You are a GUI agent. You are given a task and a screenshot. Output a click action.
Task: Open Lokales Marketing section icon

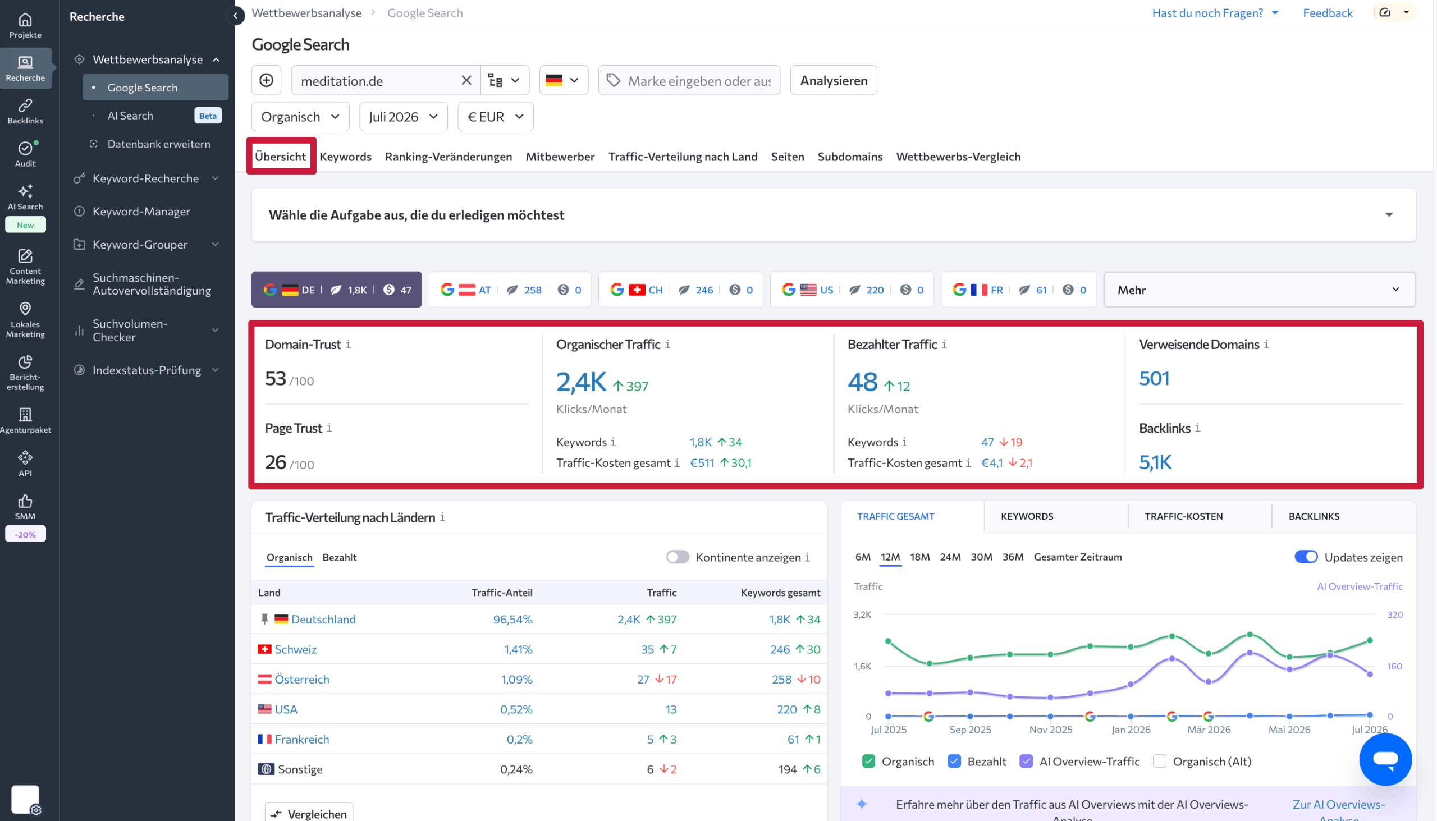25,320
